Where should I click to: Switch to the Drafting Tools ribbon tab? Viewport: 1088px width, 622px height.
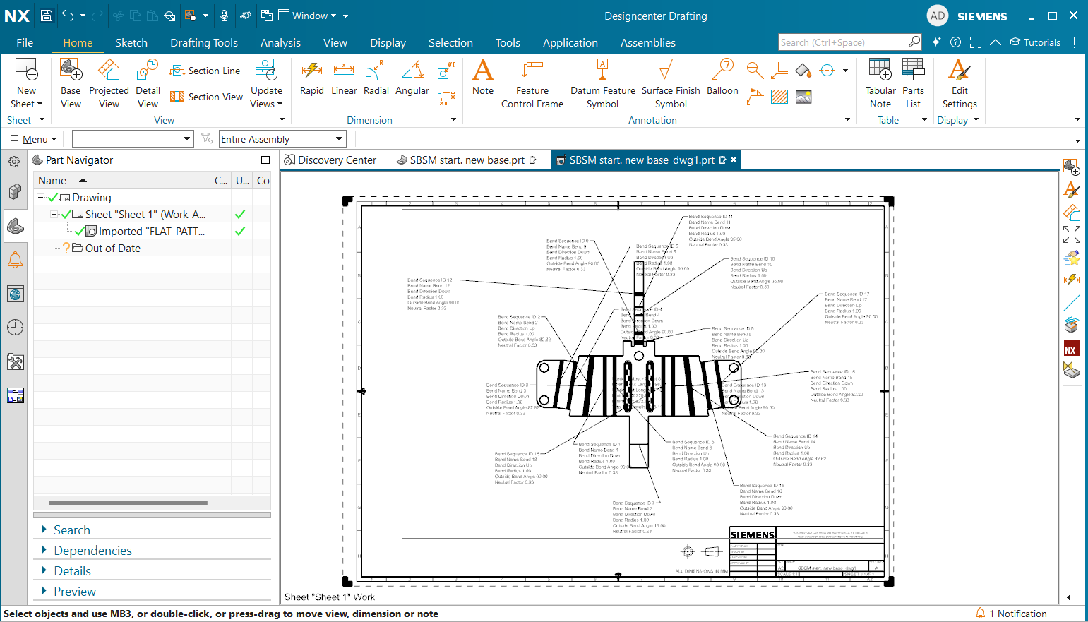click(204, 42)
